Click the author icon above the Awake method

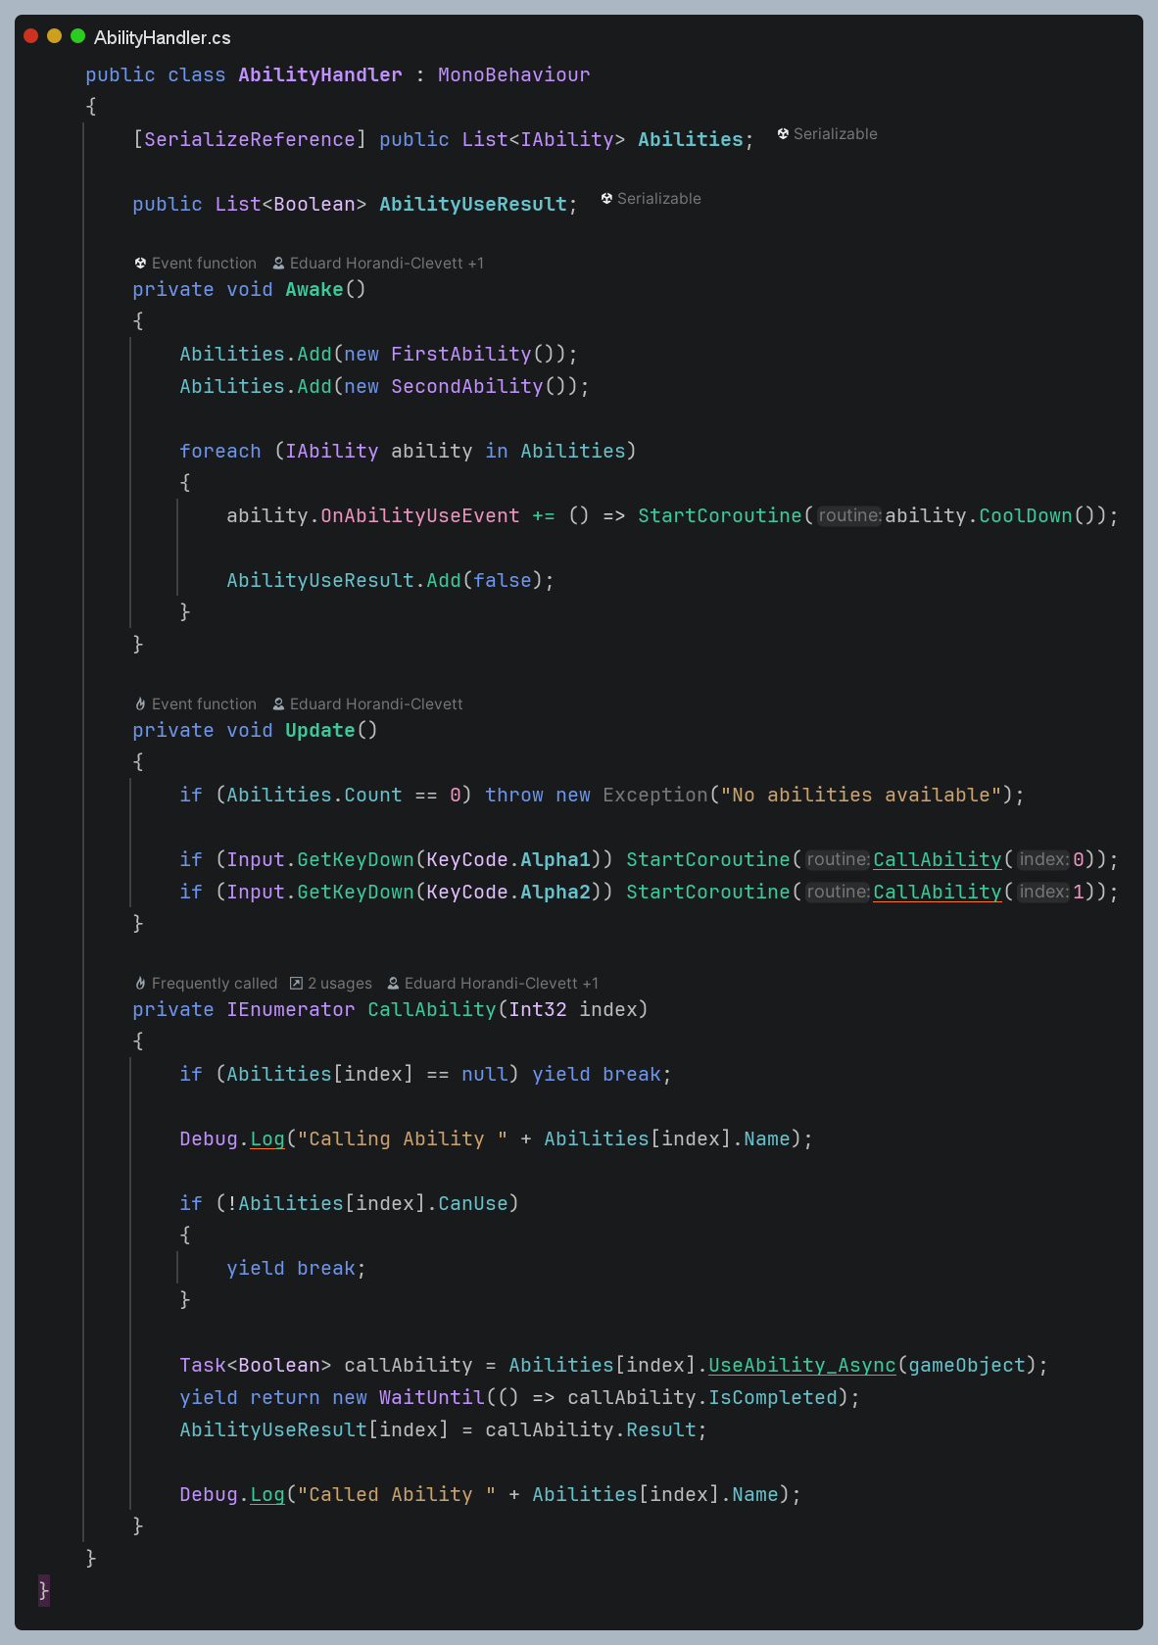(278, 264)
